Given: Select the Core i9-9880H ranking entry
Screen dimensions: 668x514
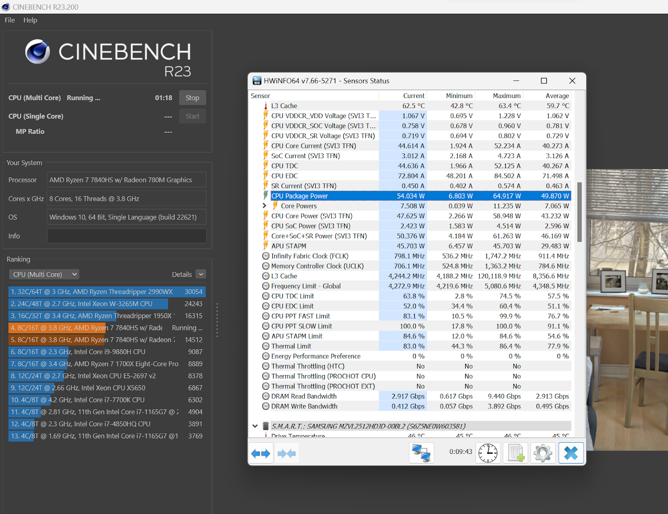Looking at the screenshot, I should (107, 352).
